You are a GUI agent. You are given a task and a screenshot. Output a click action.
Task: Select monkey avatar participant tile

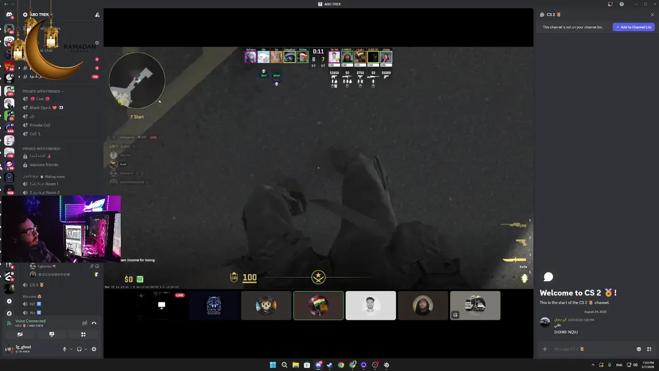266,306
